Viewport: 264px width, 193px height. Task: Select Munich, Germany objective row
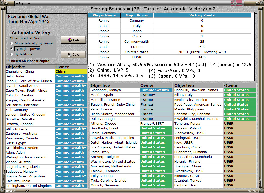(x=131, y=185)
